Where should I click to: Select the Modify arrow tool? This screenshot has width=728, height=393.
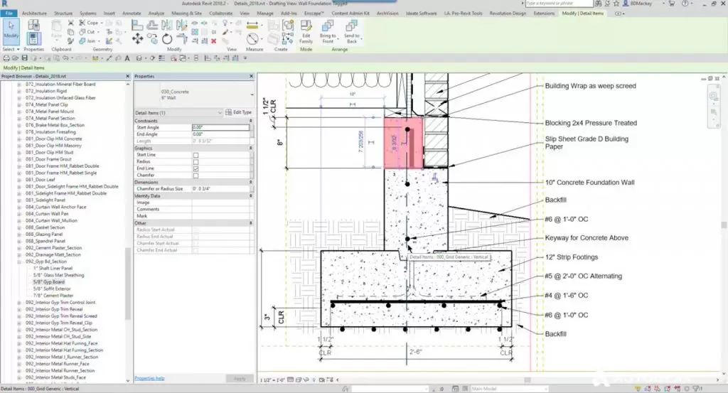(x=11, y=29)
